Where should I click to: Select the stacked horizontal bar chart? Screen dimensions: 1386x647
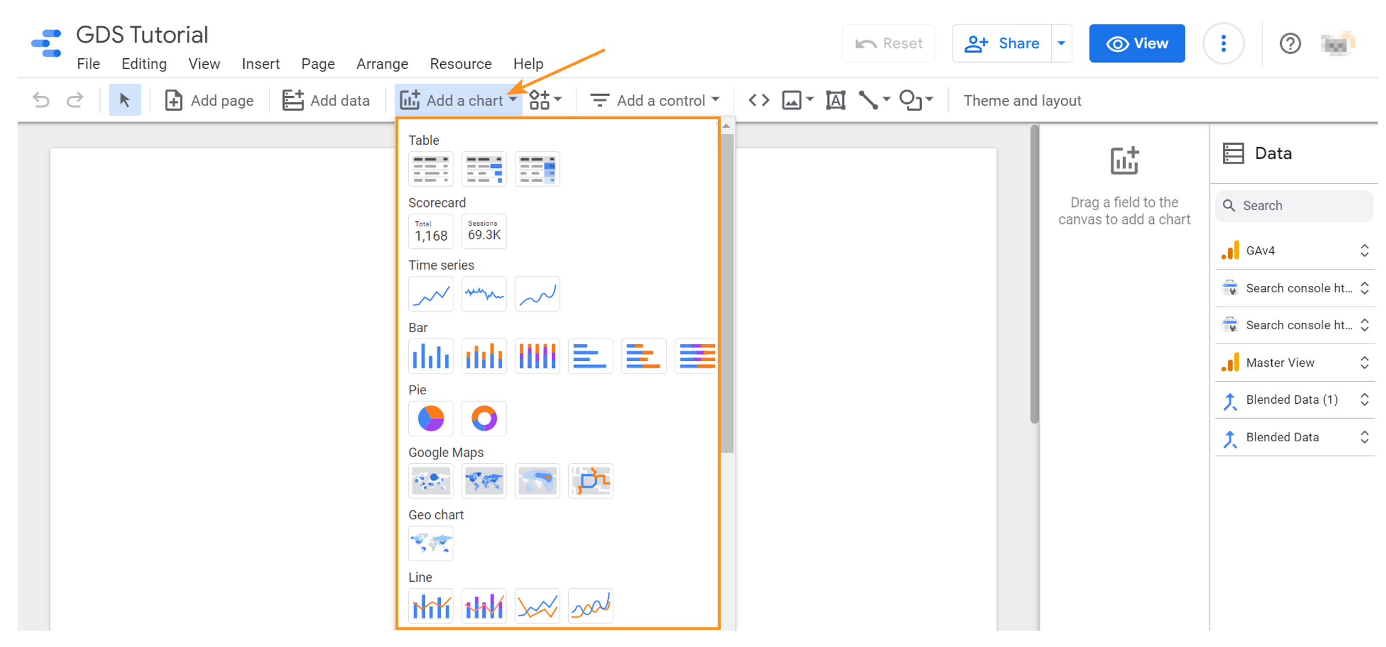pos(644,356)
